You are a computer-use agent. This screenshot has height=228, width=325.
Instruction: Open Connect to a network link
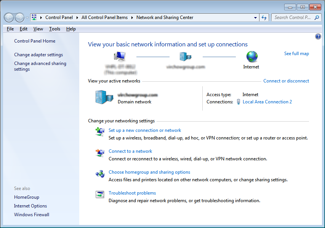130,151
